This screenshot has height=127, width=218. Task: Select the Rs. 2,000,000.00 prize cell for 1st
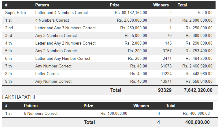click(132, 20)
